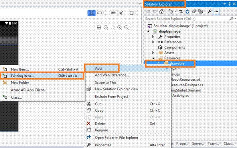Click the New Solution Explorer View icon
Screen dimensions: 237x148
point(89,89)
